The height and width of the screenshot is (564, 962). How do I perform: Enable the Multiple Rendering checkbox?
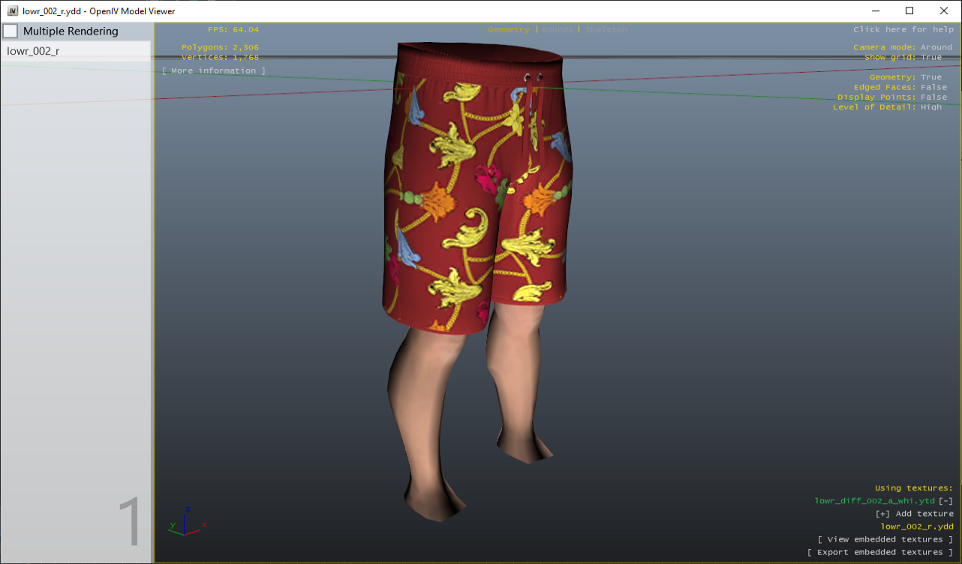coord(11,31)
